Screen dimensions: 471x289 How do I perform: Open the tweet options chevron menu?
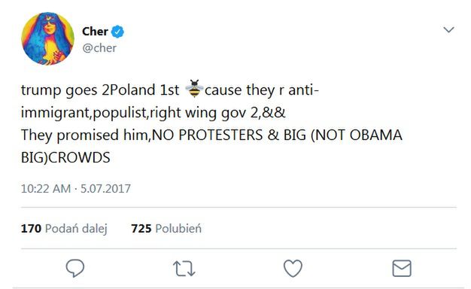pos(448,29)
